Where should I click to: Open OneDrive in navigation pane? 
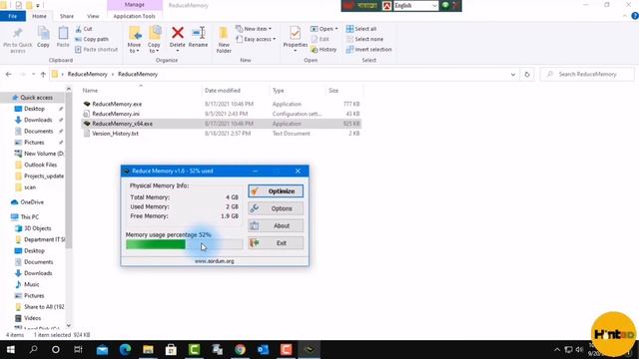(32, 202)
